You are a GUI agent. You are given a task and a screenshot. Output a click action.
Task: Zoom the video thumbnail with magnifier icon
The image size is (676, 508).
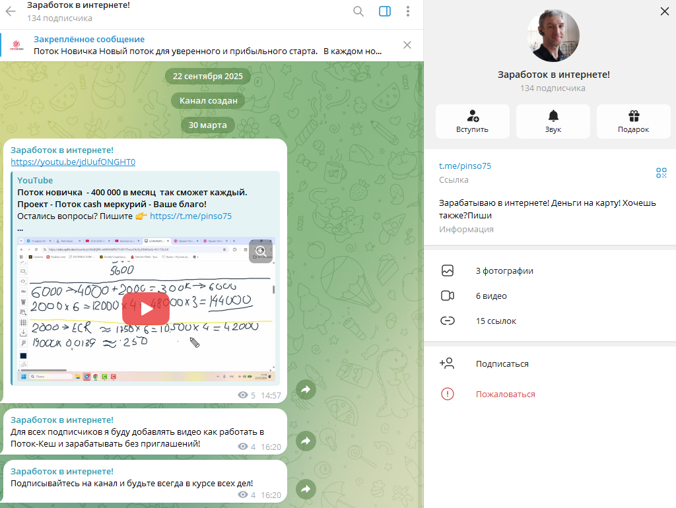pyautogui.click(x=261, y=251)
